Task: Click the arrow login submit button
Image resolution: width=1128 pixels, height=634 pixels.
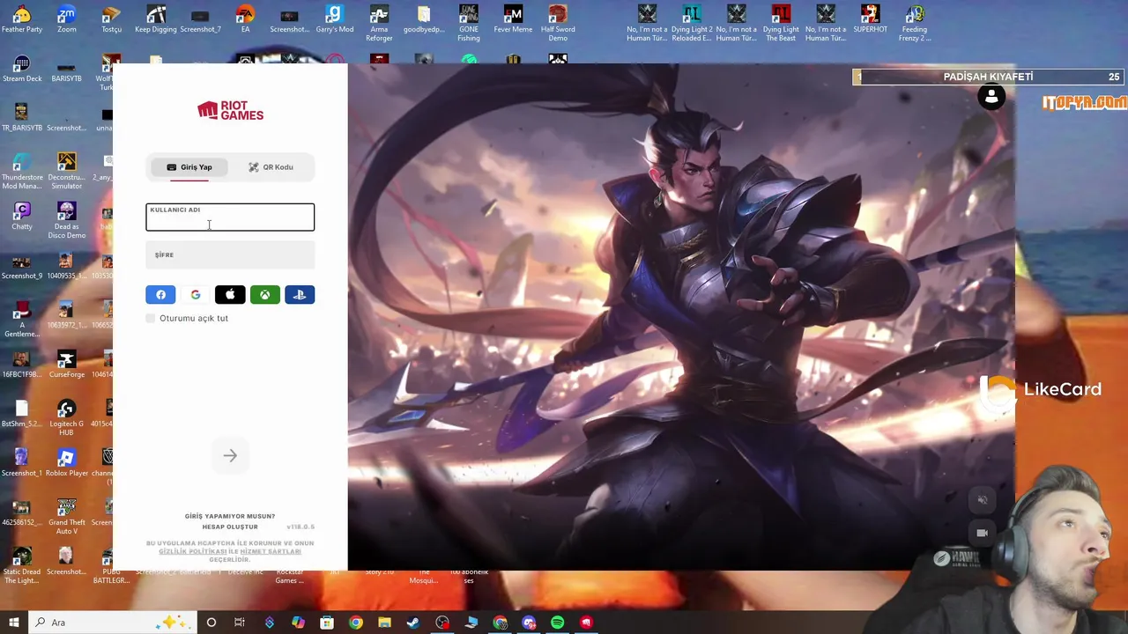Action: [230, 455]
